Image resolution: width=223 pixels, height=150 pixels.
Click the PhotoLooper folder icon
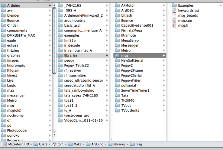(3, 130)
